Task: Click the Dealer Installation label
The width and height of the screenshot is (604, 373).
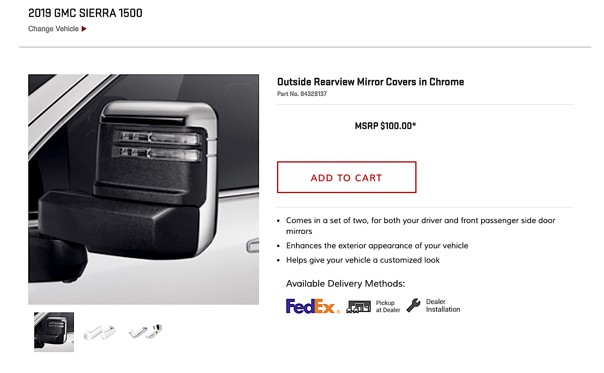Action: (x=443, y=306)
